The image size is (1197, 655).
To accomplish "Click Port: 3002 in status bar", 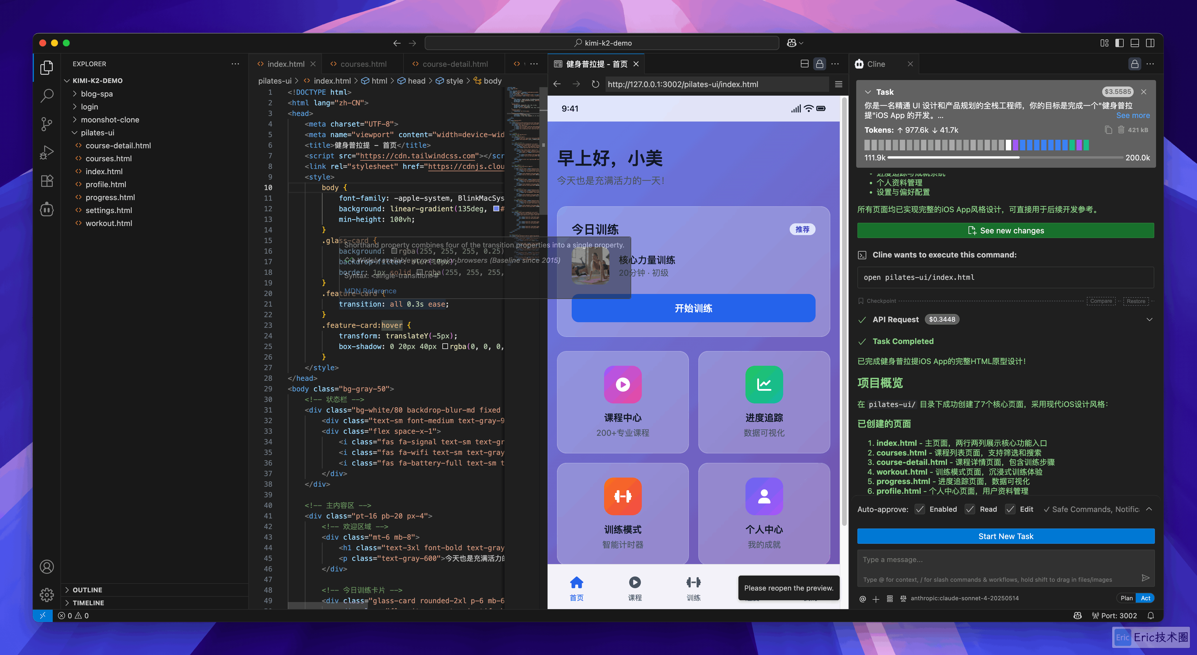I will pyautogui.click(x=1114, y=616).
